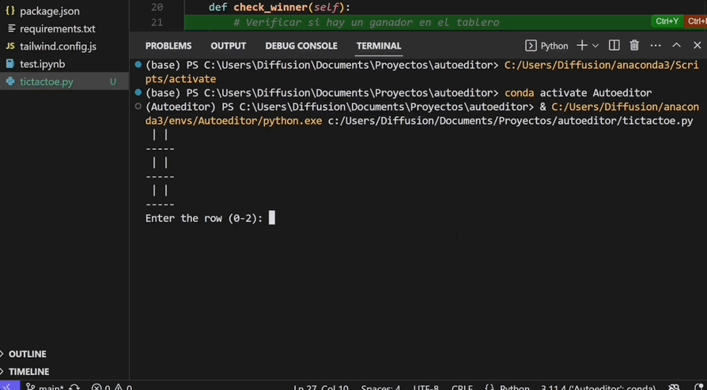Click the errors and warnings indicator
707x390 pixels.
pyautogui.click(x=112, y=387)
